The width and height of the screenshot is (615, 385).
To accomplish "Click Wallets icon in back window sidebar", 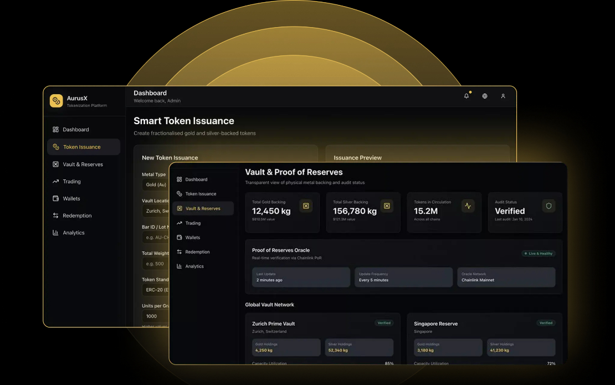I will 56,198.
